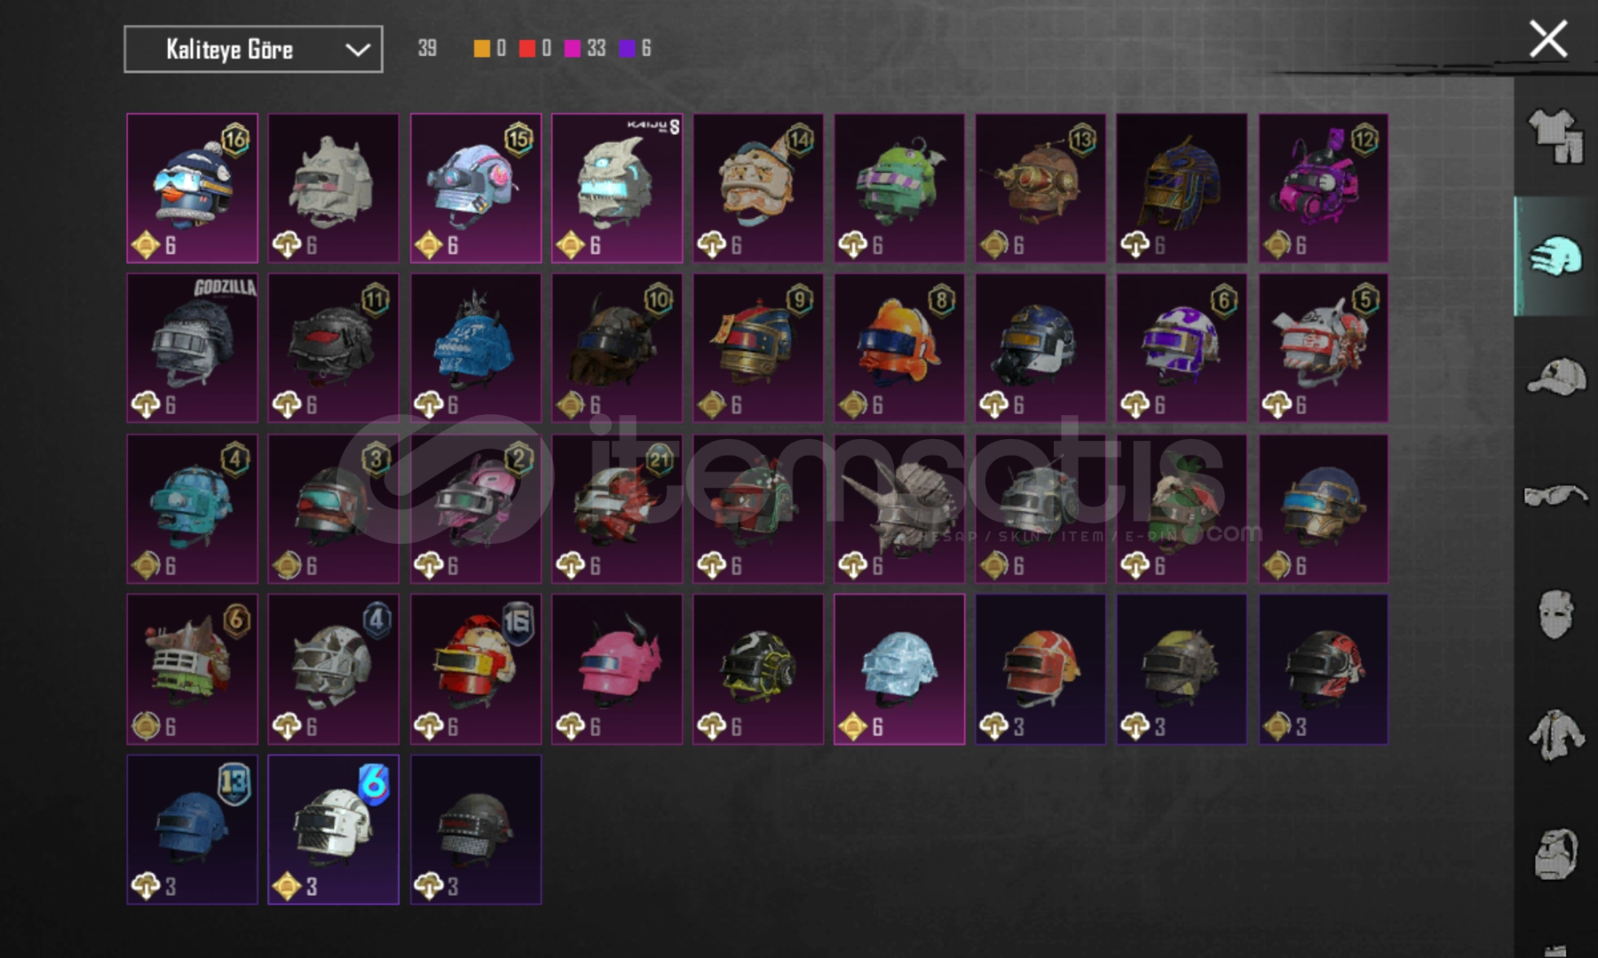This screenshot has width=1598, height=958.
Task: Select the pink horned helmet skin
Action: click(x=617, y=669)
